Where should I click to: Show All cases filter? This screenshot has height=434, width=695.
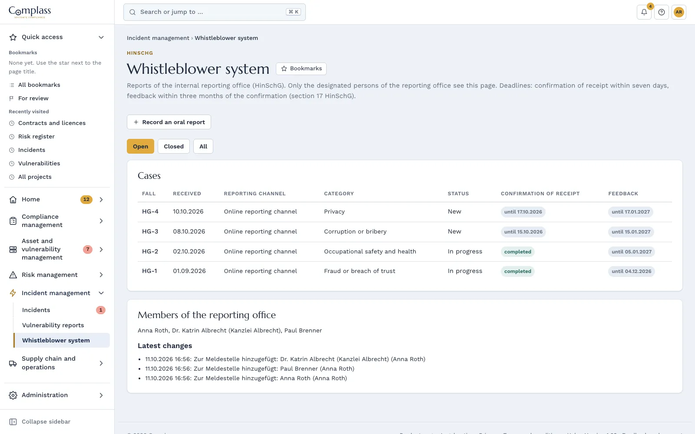[x=203, y=146]
